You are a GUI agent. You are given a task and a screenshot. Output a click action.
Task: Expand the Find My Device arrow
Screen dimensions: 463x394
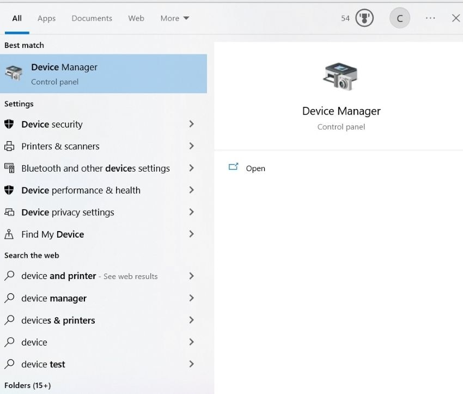191,234
